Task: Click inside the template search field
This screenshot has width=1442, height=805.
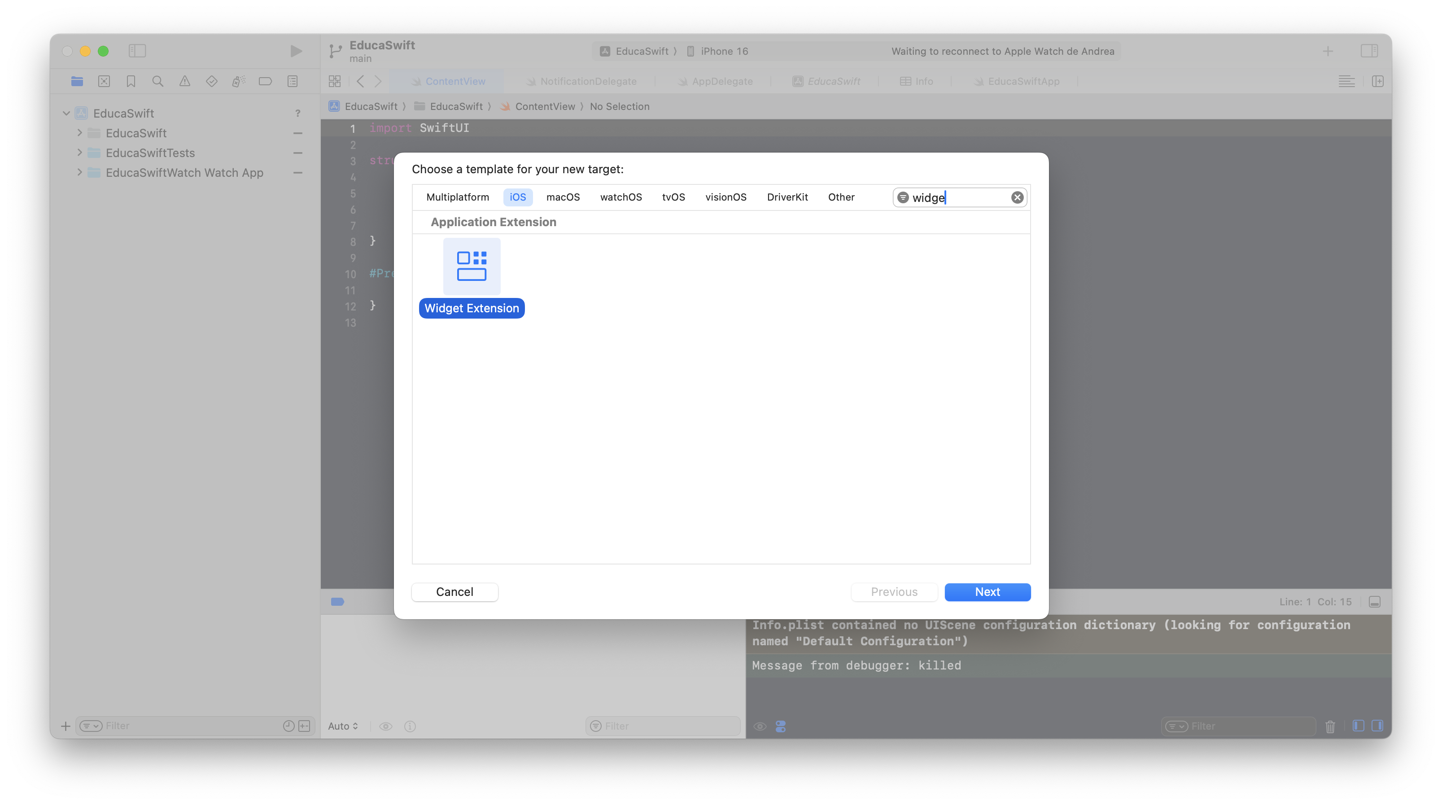Action: 960,197
